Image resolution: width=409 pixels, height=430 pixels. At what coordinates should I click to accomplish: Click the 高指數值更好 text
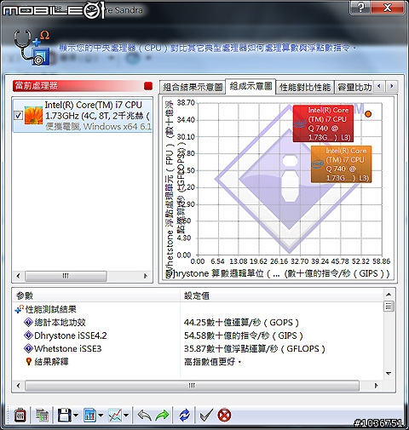click(x=212, y=362)
